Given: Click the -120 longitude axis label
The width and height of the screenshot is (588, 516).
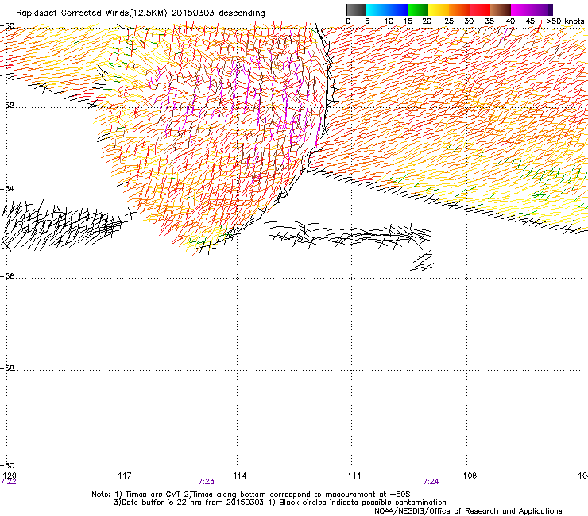Looking at the screenshot, I should click(8, 476).
